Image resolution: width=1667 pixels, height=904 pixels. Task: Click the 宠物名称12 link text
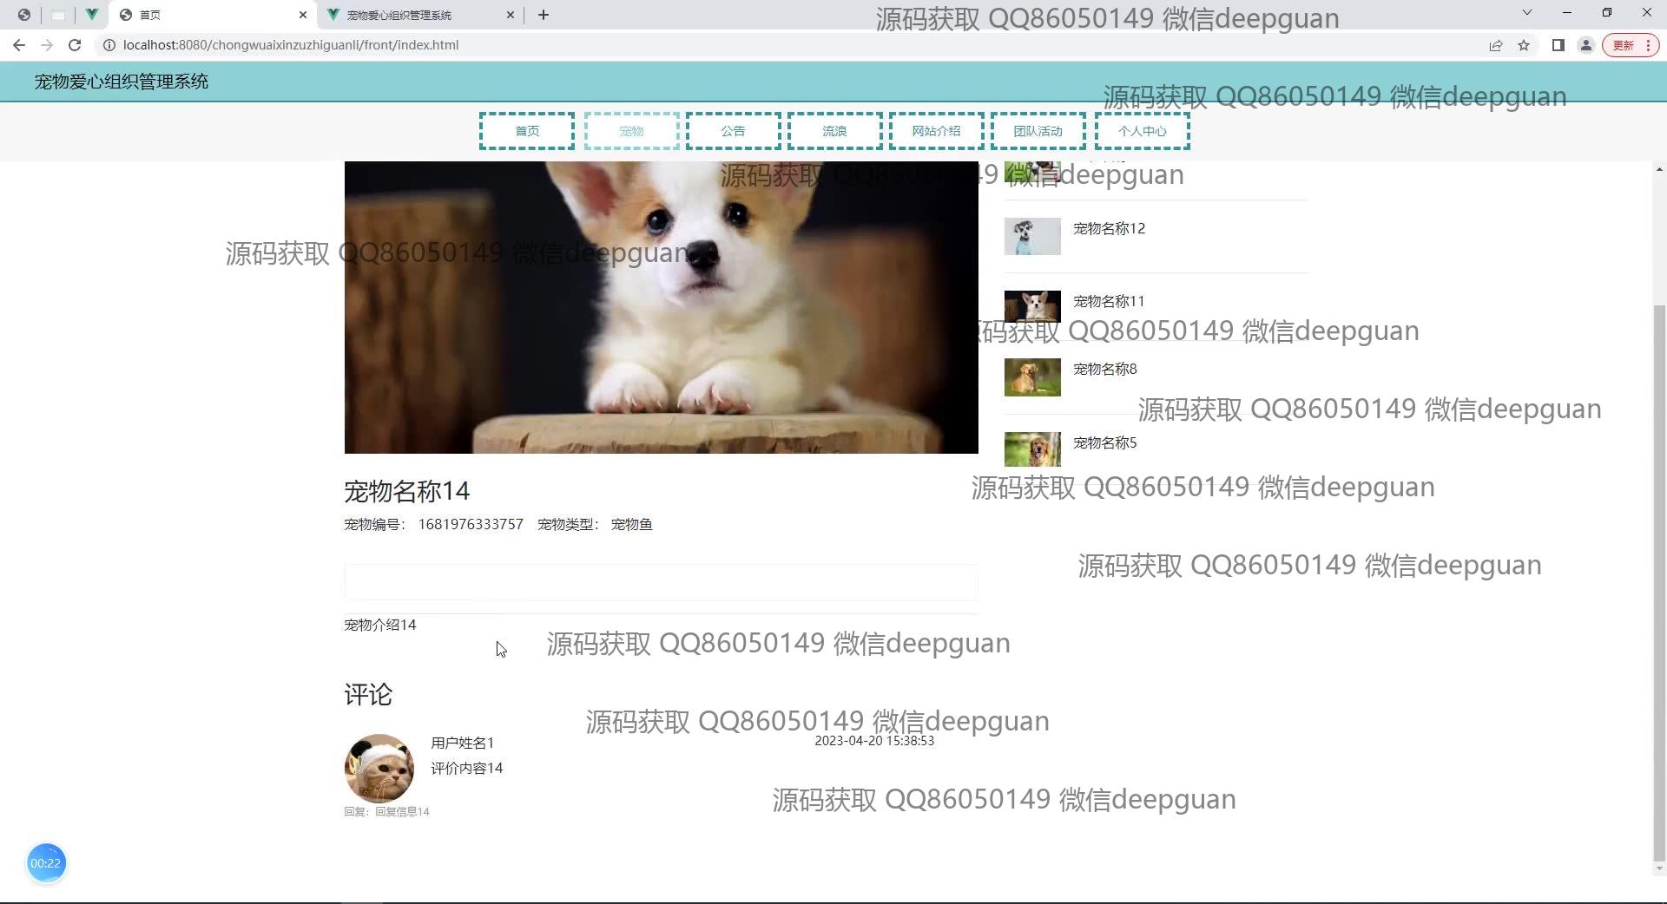1110,228
